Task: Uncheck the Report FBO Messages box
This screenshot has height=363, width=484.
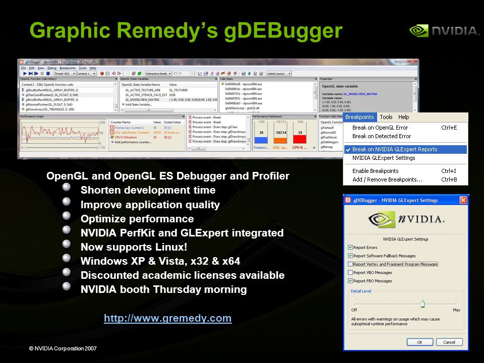Action: 350,281
